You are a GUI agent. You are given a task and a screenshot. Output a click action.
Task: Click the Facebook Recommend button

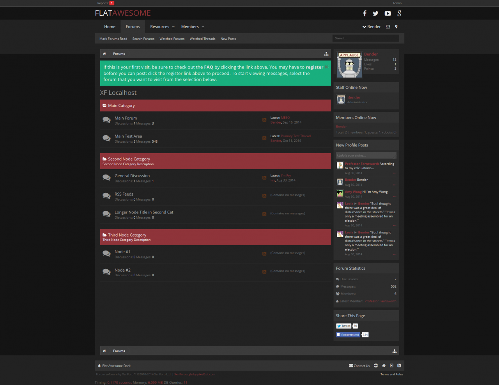(348, 335)
